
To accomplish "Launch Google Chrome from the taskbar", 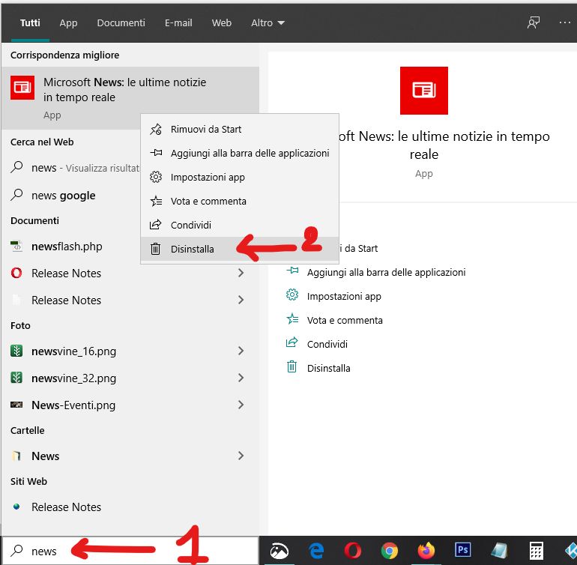I will (390, 551).
